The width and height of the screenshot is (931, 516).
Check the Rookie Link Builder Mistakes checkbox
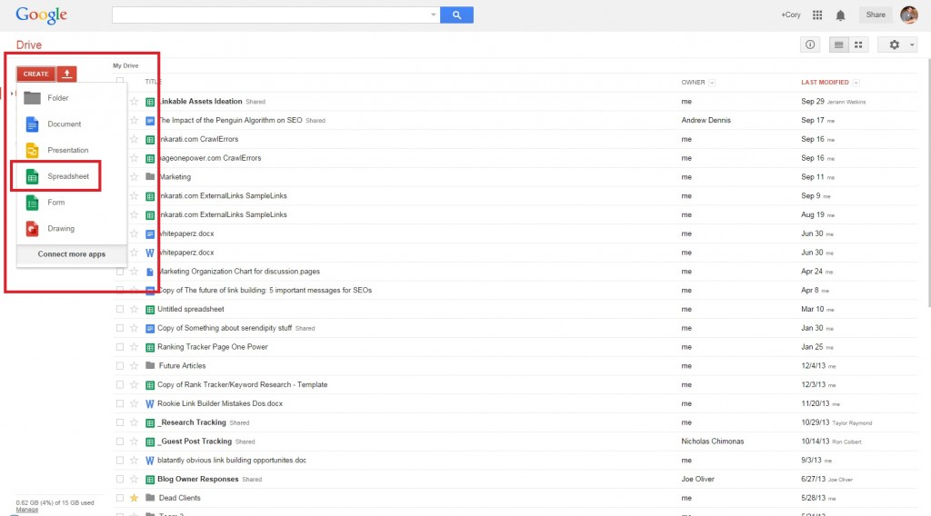pyautogui.click(x=120, y=403)
